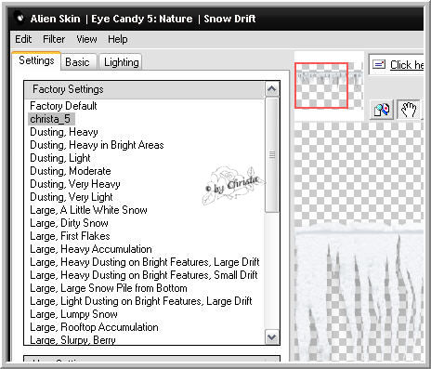Open the Help menu
Screen dimensions: 431x369
(x=118, y=39)
